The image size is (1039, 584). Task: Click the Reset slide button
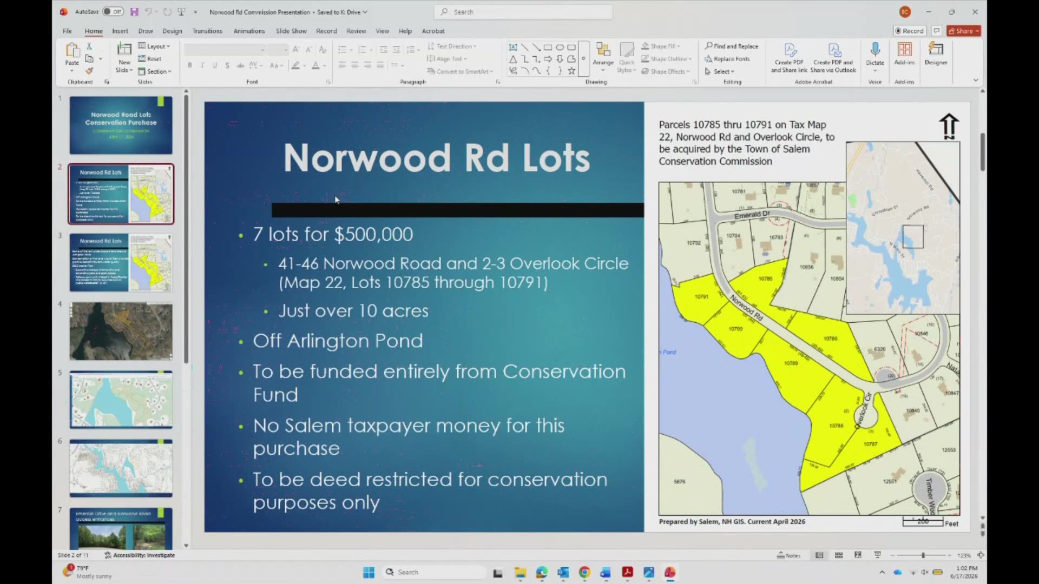click(150, 58)
